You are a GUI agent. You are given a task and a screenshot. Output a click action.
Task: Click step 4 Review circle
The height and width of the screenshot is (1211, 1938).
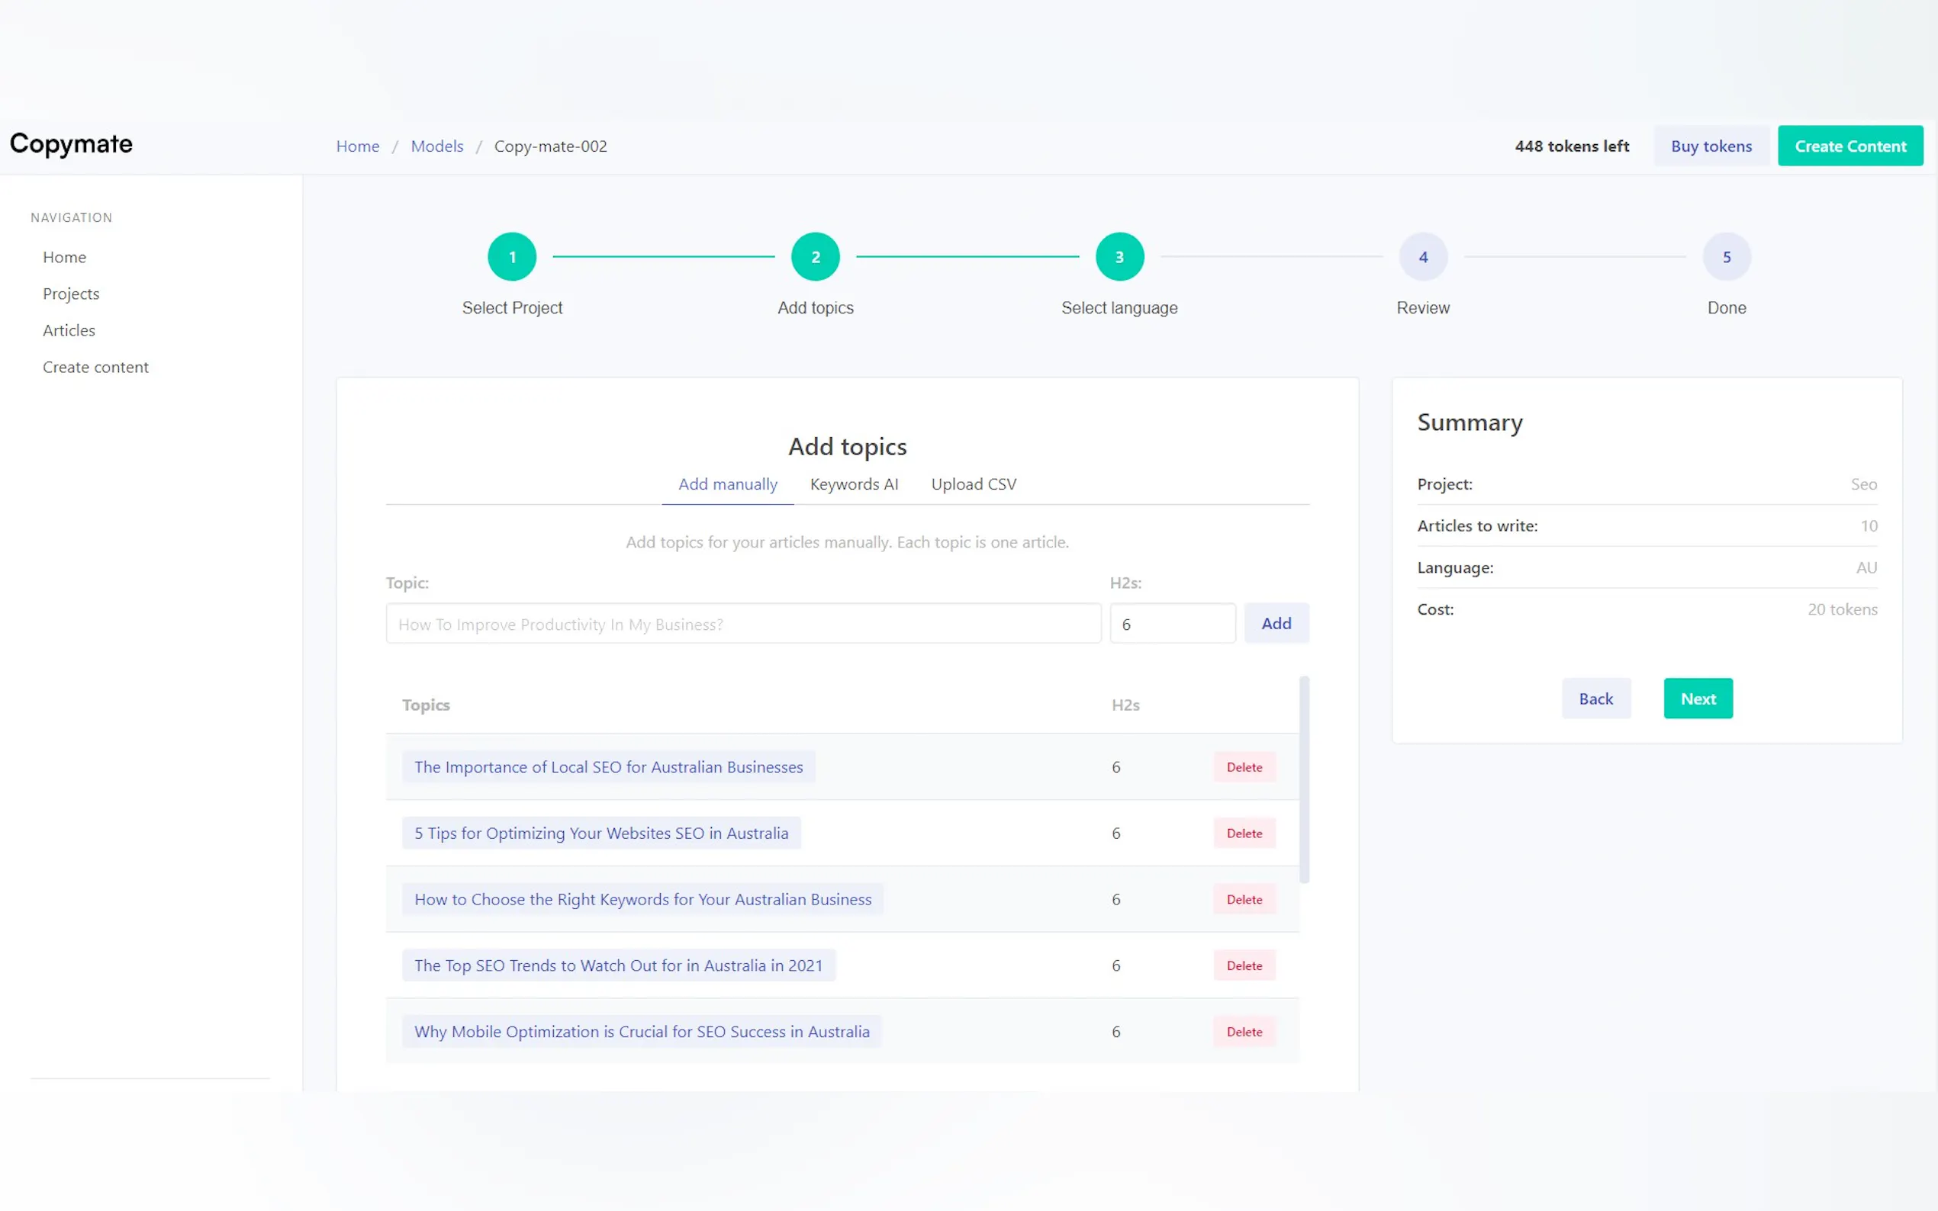[x=1423, y=256]
